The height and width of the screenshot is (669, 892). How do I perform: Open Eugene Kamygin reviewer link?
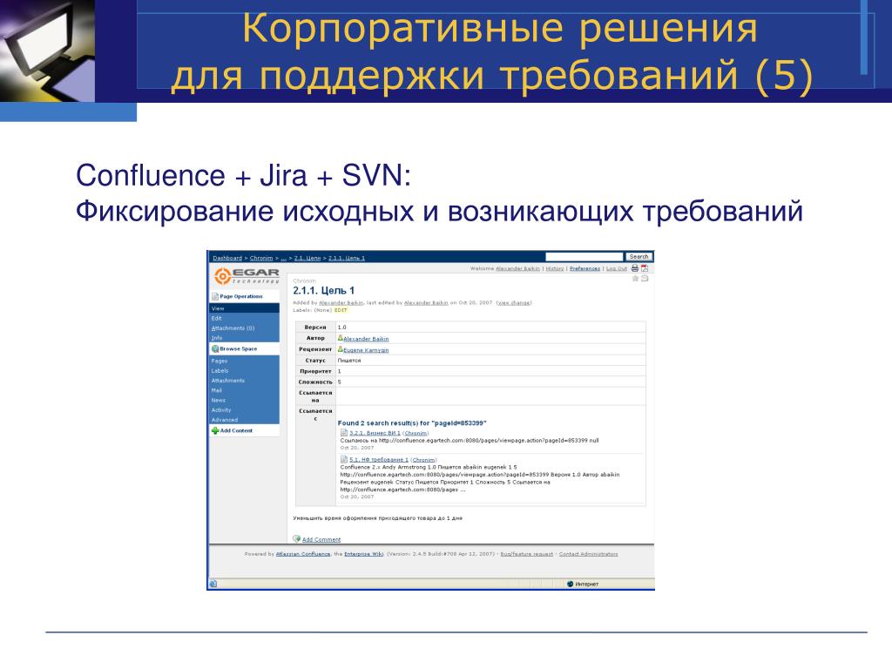click(x=366, y=350)
